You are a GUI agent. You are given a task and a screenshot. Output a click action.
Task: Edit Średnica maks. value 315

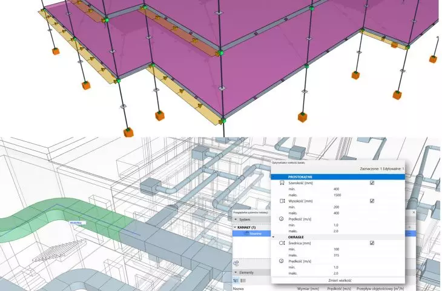(336, 255)
